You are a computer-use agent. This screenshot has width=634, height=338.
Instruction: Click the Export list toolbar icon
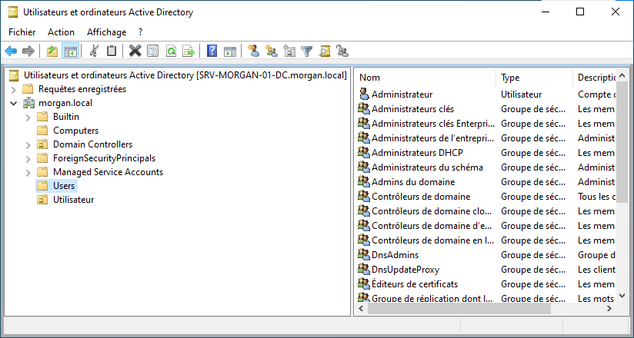click(x=189, y=51)
